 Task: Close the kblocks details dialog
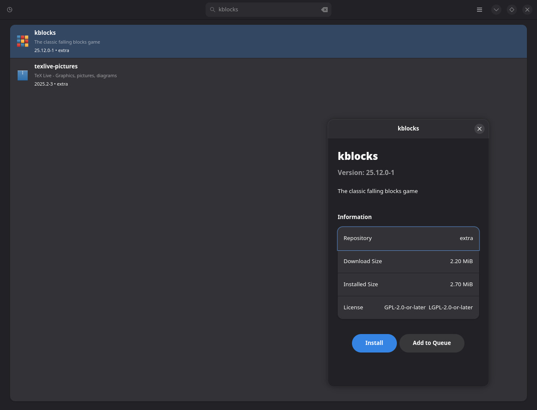click(x=480, y=129)
